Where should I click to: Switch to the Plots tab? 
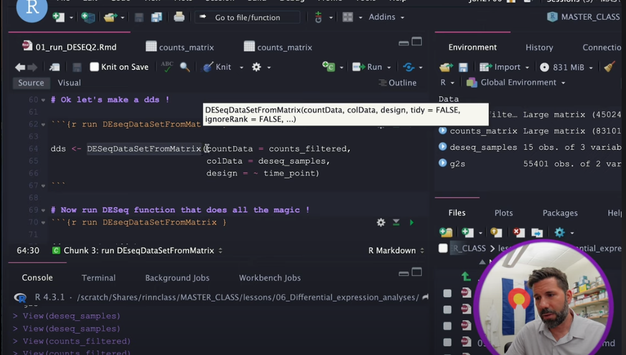pos(503,213)
